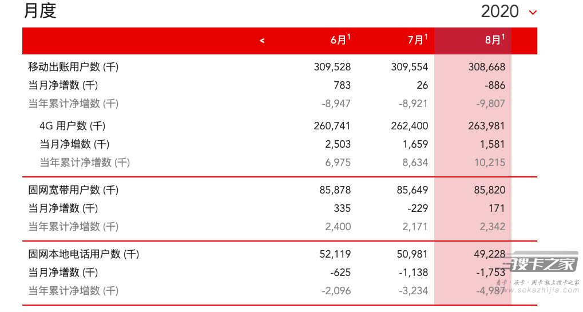Click the July broadband value 85,649
Image resolution: width=583 pixels, height=312 pixels.
pos(413,190)
